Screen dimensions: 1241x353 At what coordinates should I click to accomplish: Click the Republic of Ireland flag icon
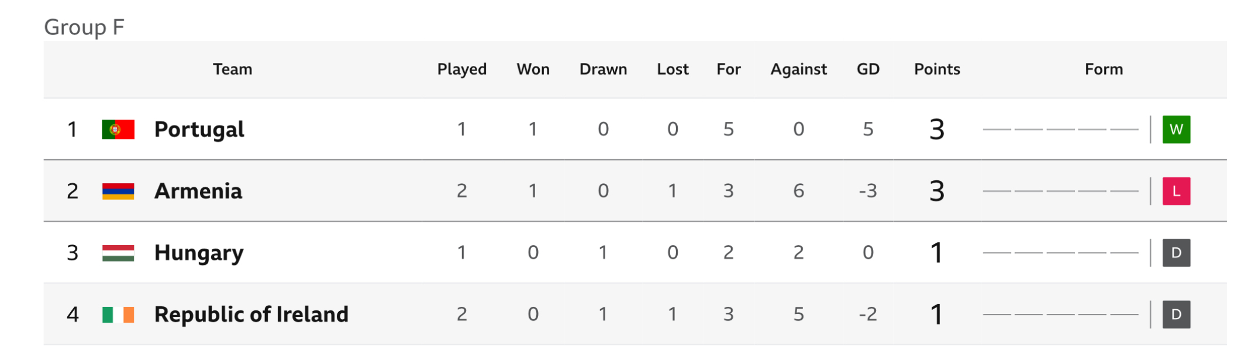118,315
